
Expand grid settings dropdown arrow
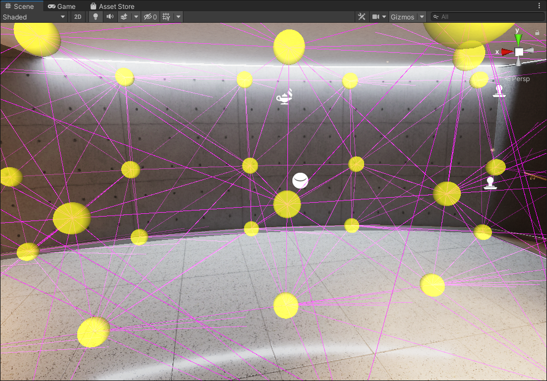coord(178,17)
